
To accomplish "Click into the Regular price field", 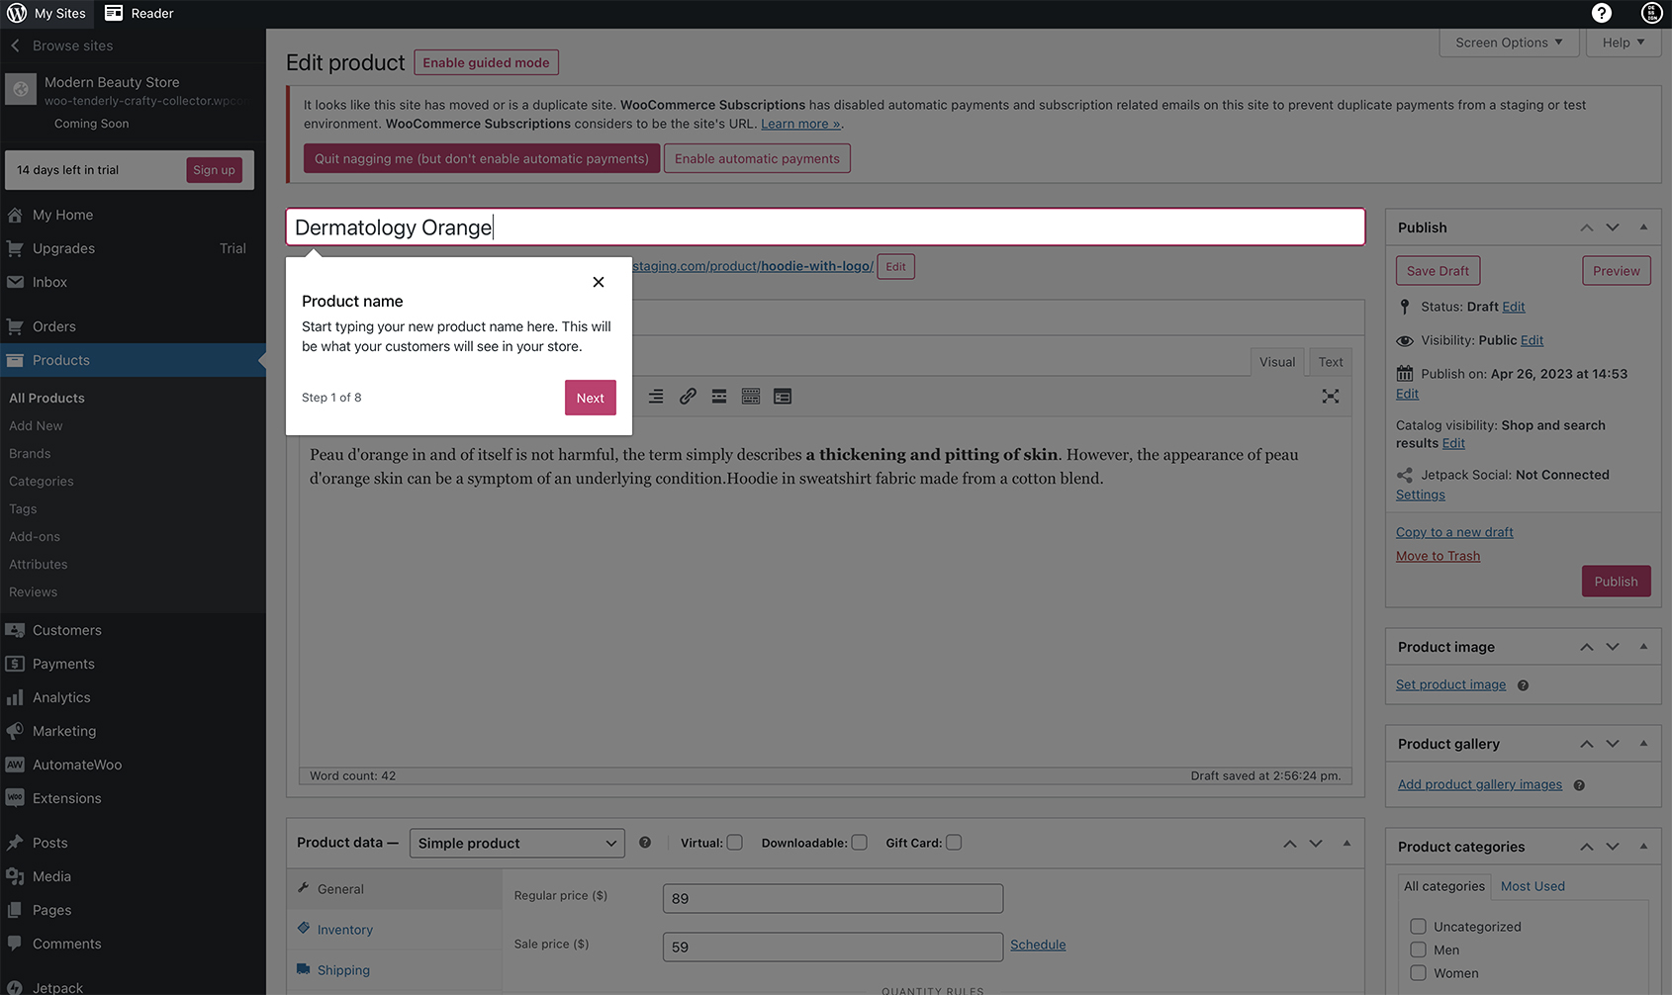I will pyautogui.click(x=833, y=898).
